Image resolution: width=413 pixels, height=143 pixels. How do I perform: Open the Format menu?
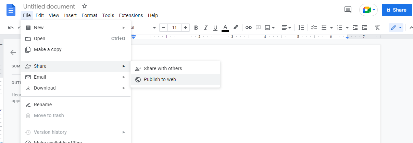point(89,15)
